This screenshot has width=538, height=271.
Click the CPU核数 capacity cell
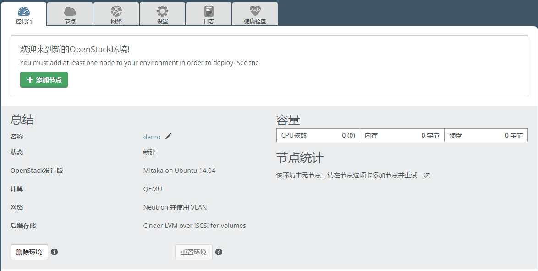[318, 135]
